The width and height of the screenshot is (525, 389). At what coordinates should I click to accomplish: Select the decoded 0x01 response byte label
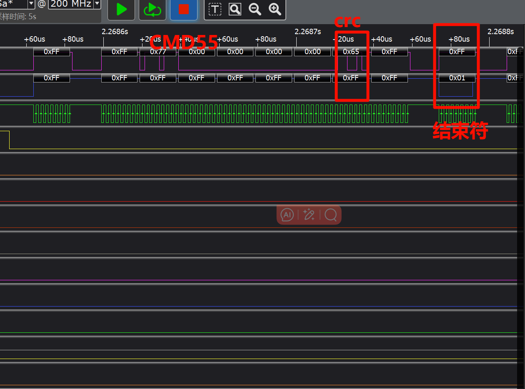click(457, 78)
